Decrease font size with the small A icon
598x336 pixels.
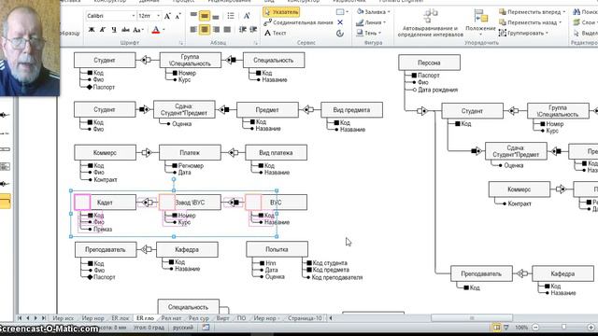tap(178, 16)
